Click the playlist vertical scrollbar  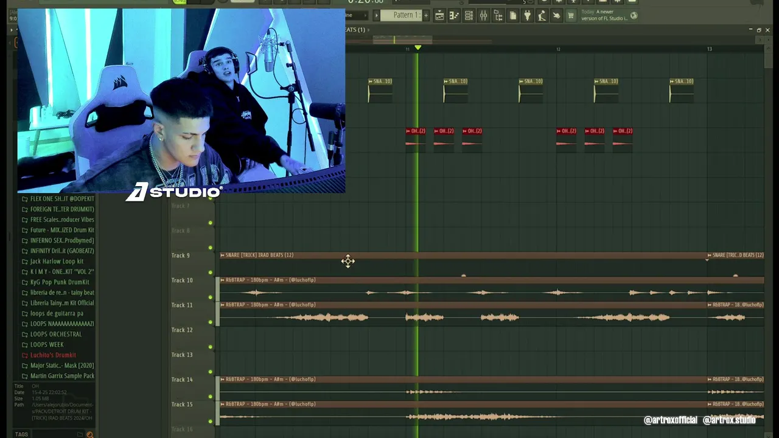767,61
